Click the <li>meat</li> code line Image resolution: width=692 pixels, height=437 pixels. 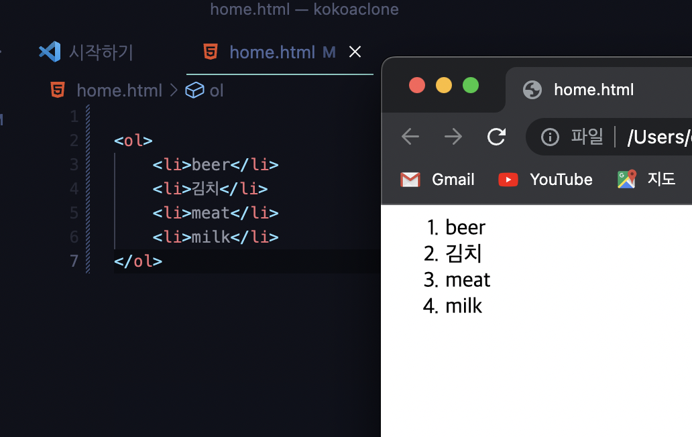(x=215, y=213)
